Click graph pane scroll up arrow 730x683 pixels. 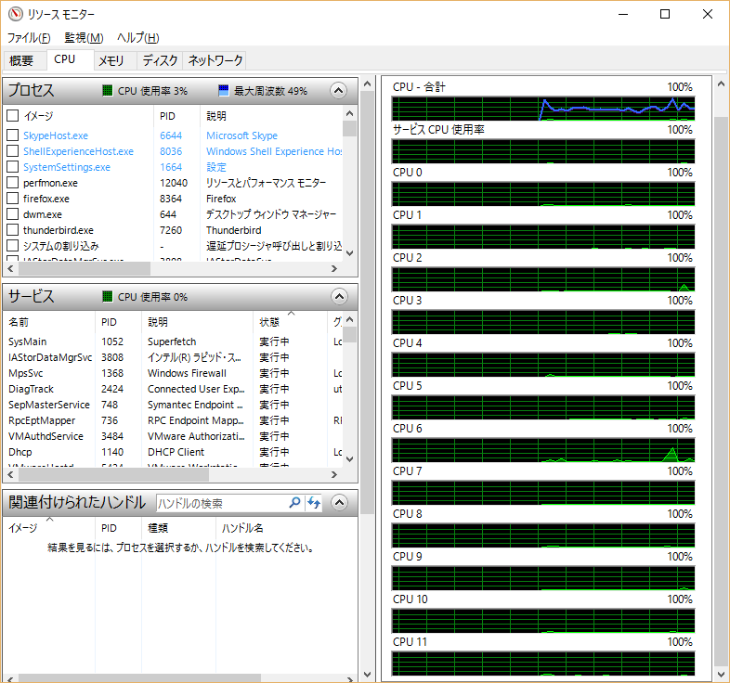[x=721, y=84]
